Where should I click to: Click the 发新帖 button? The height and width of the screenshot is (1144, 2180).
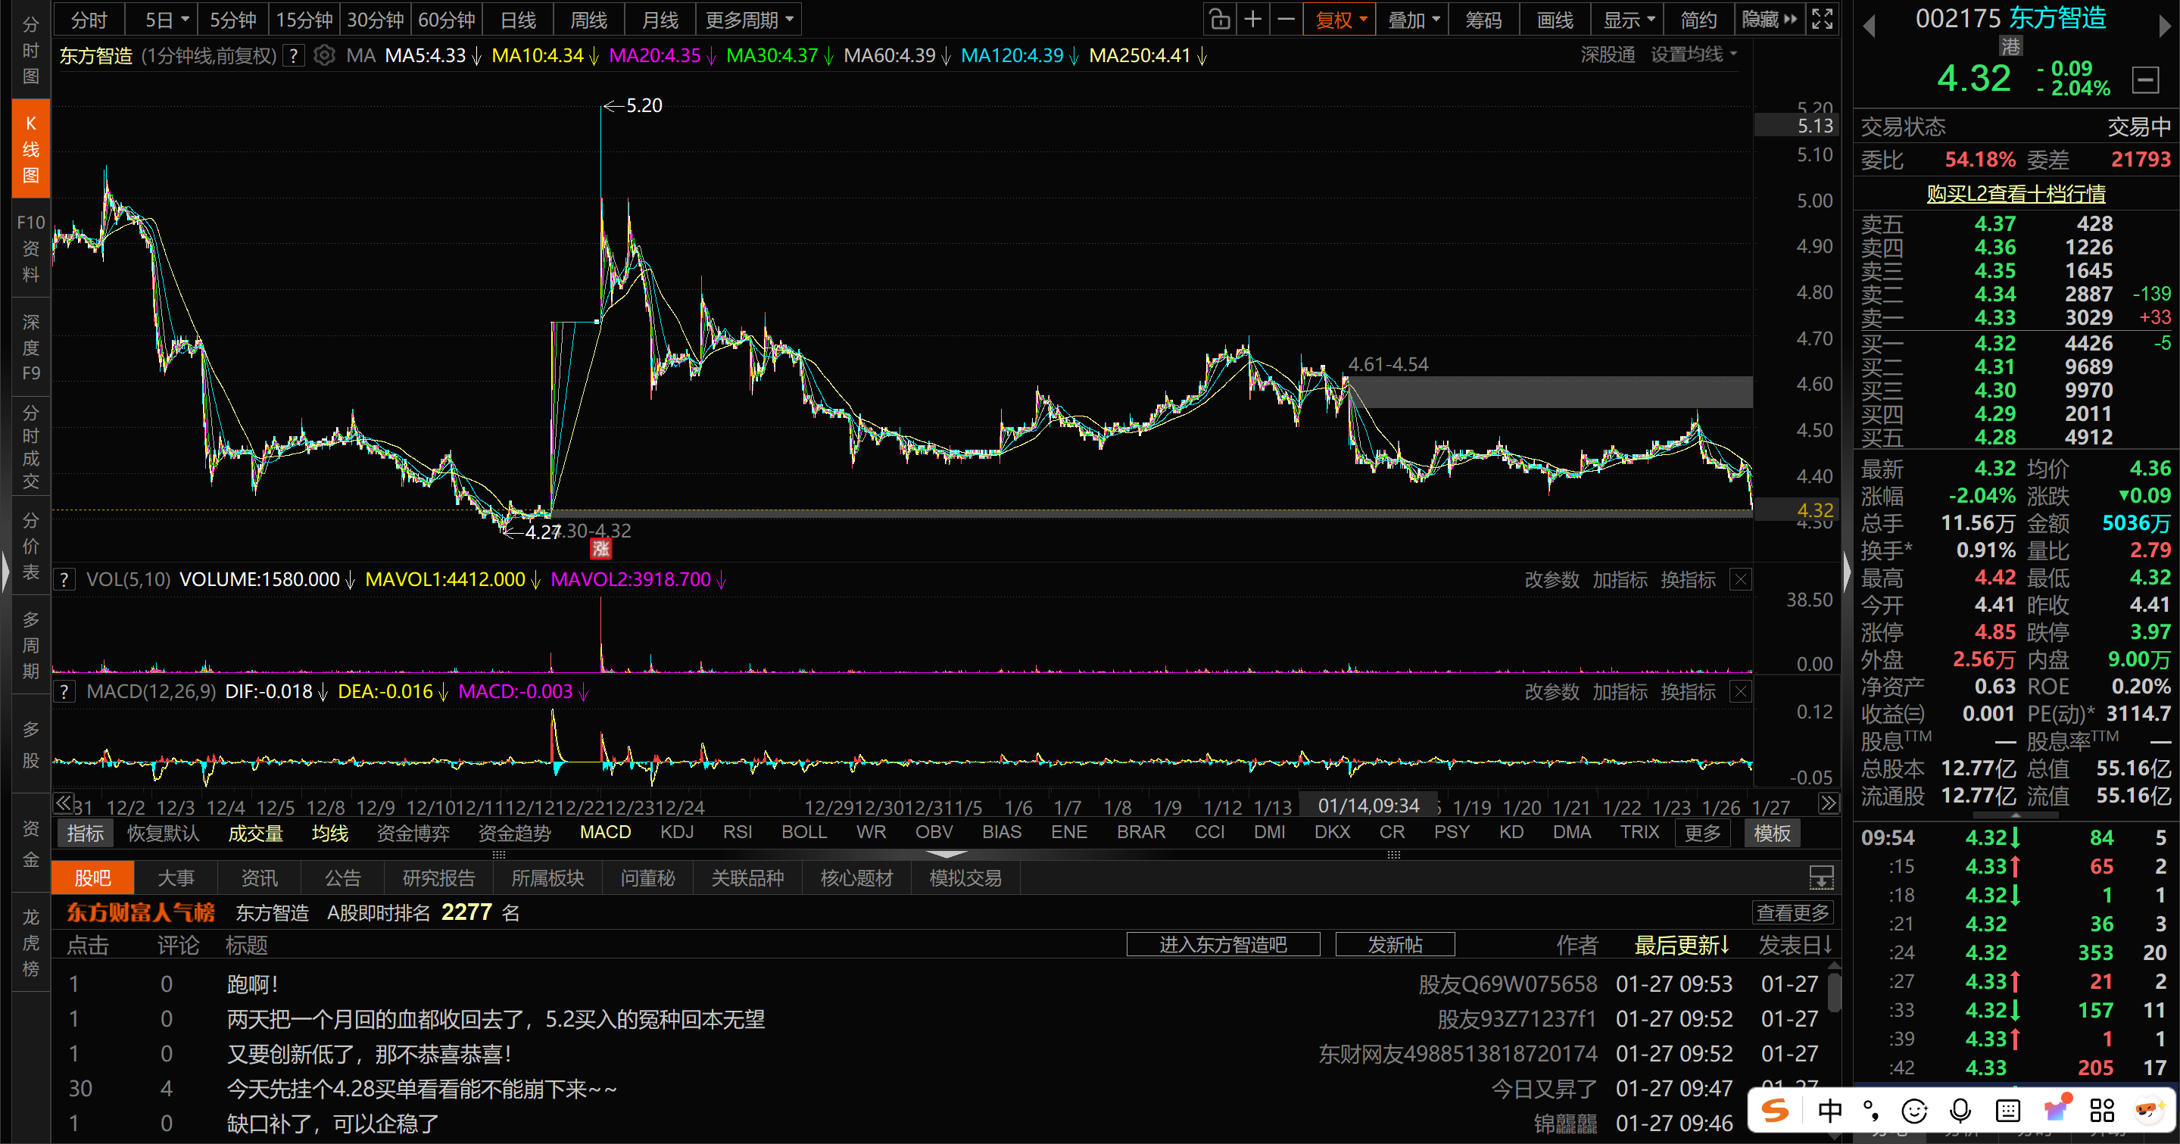click(x=1395, y=944)
